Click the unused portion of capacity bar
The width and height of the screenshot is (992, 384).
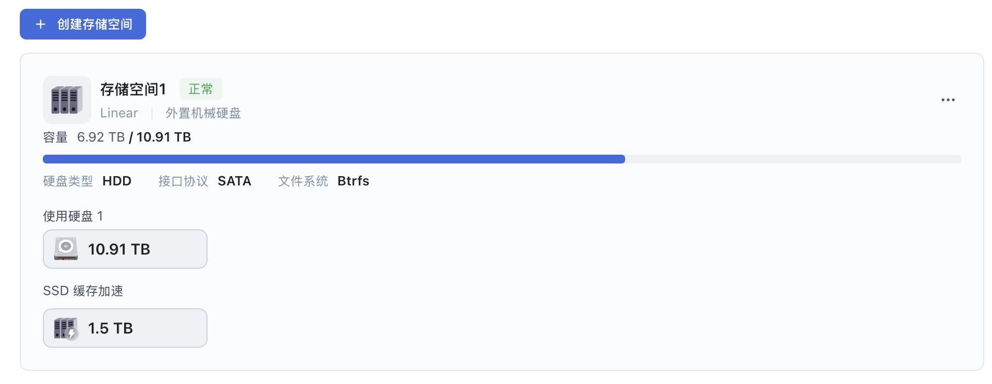click(x=793, y=159)
